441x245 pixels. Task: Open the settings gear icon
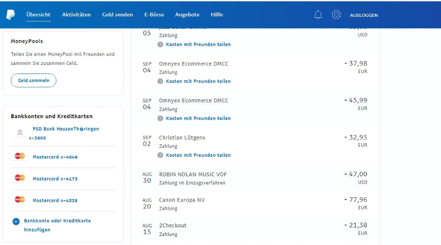click(336, 15)
